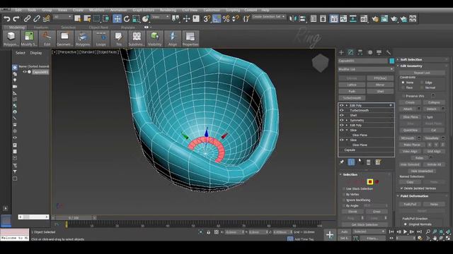Open the Hierarchy command panel tab
The image size is (453, 254).
click(x=360, y=52)
